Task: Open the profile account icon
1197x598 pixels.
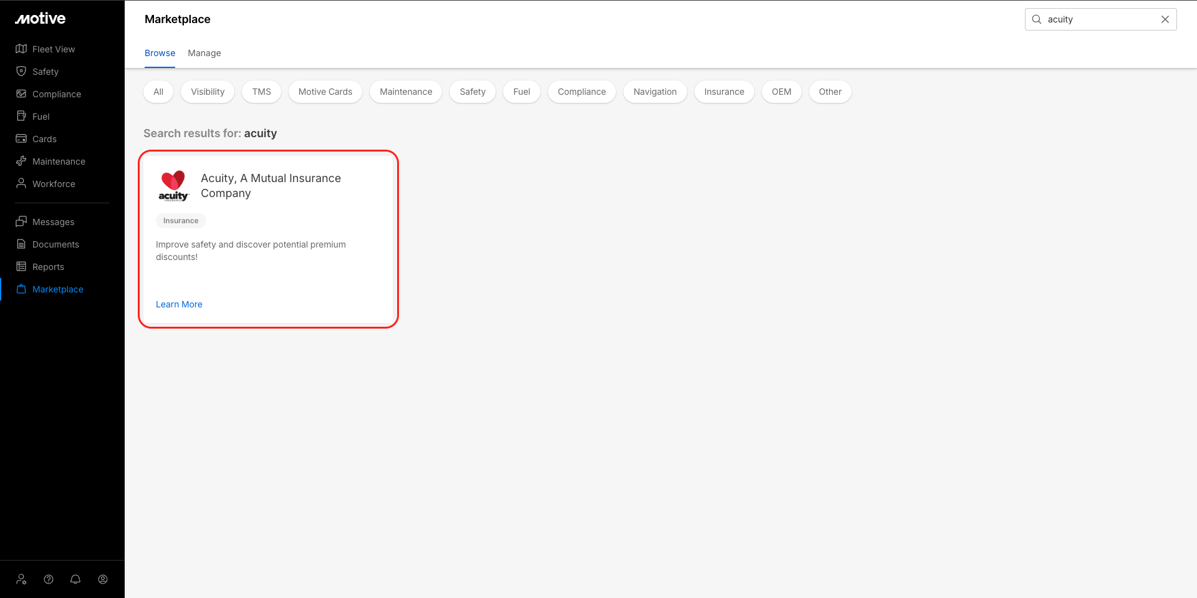Action: tap(103, 579)
